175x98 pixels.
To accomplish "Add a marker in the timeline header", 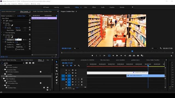I will (x=75, y=66).
